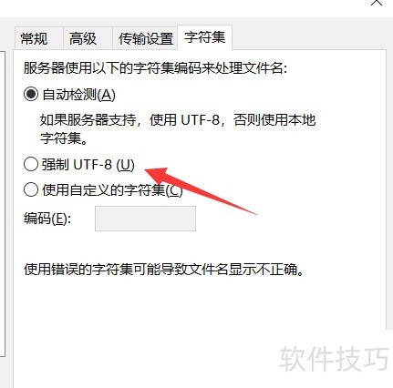This screenshot has width=393, height=388.
Task: Click the 编码(E): field label
Action: pyautogui.click(x=47, y=219)
